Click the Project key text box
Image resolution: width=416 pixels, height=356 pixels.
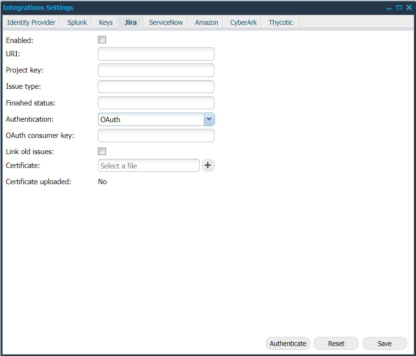pyautogui.click(x=156, y=70)
